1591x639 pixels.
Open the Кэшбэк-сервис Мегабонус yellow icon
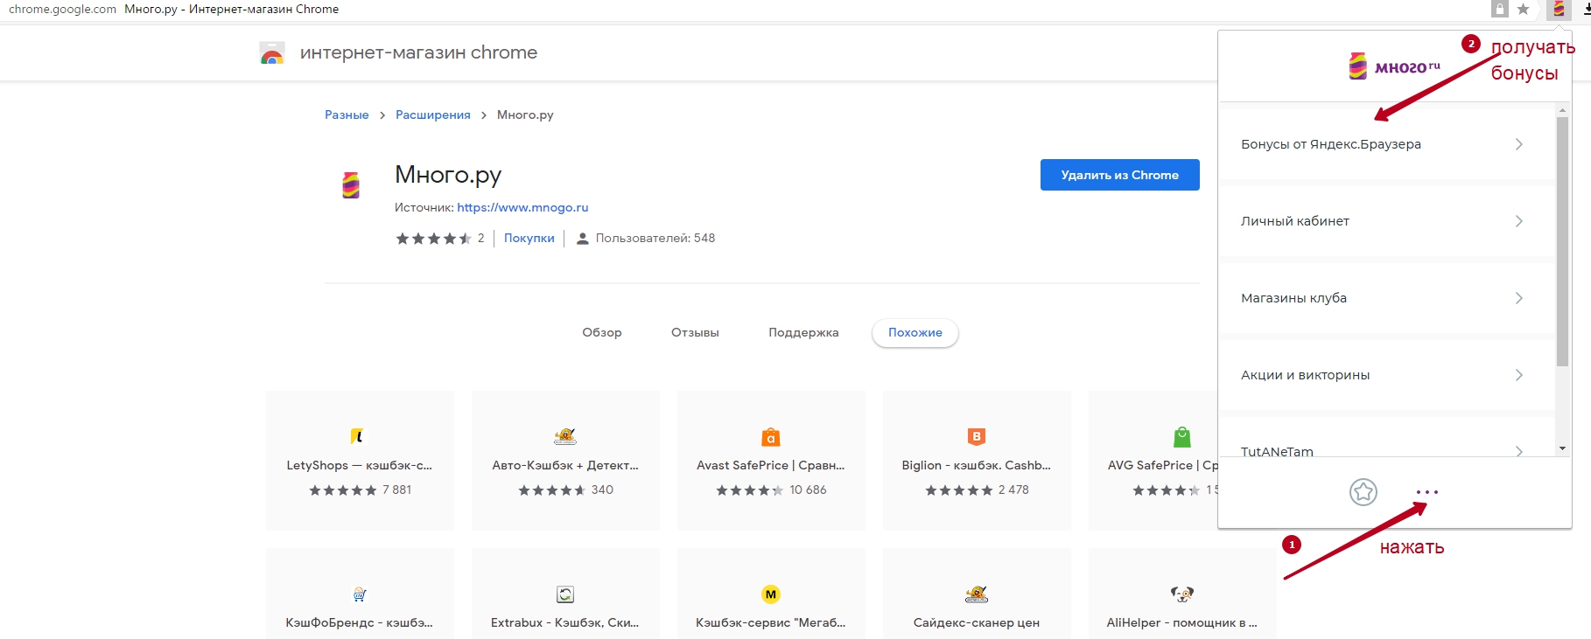pos(770,594)
